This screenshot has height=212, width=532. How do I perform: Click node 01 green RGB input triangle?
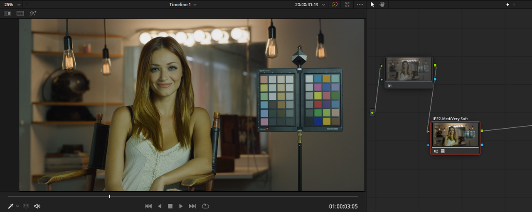pyautogui.click(x=382, y=66)
